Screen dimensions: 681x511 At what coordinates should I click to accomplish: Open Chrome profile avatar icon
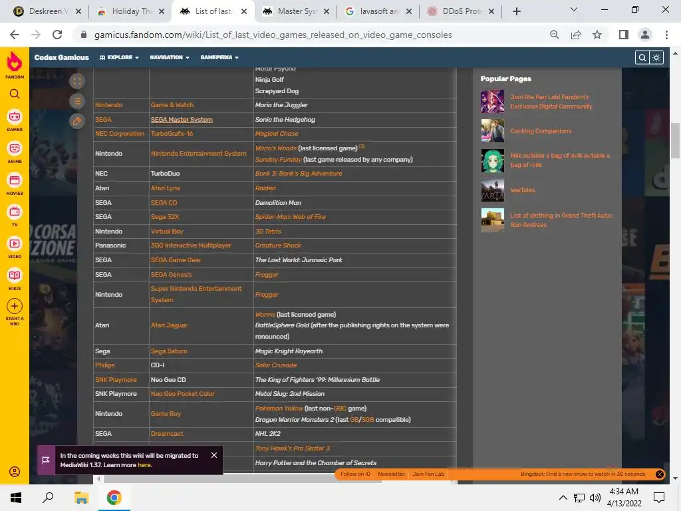click(645, 35)
